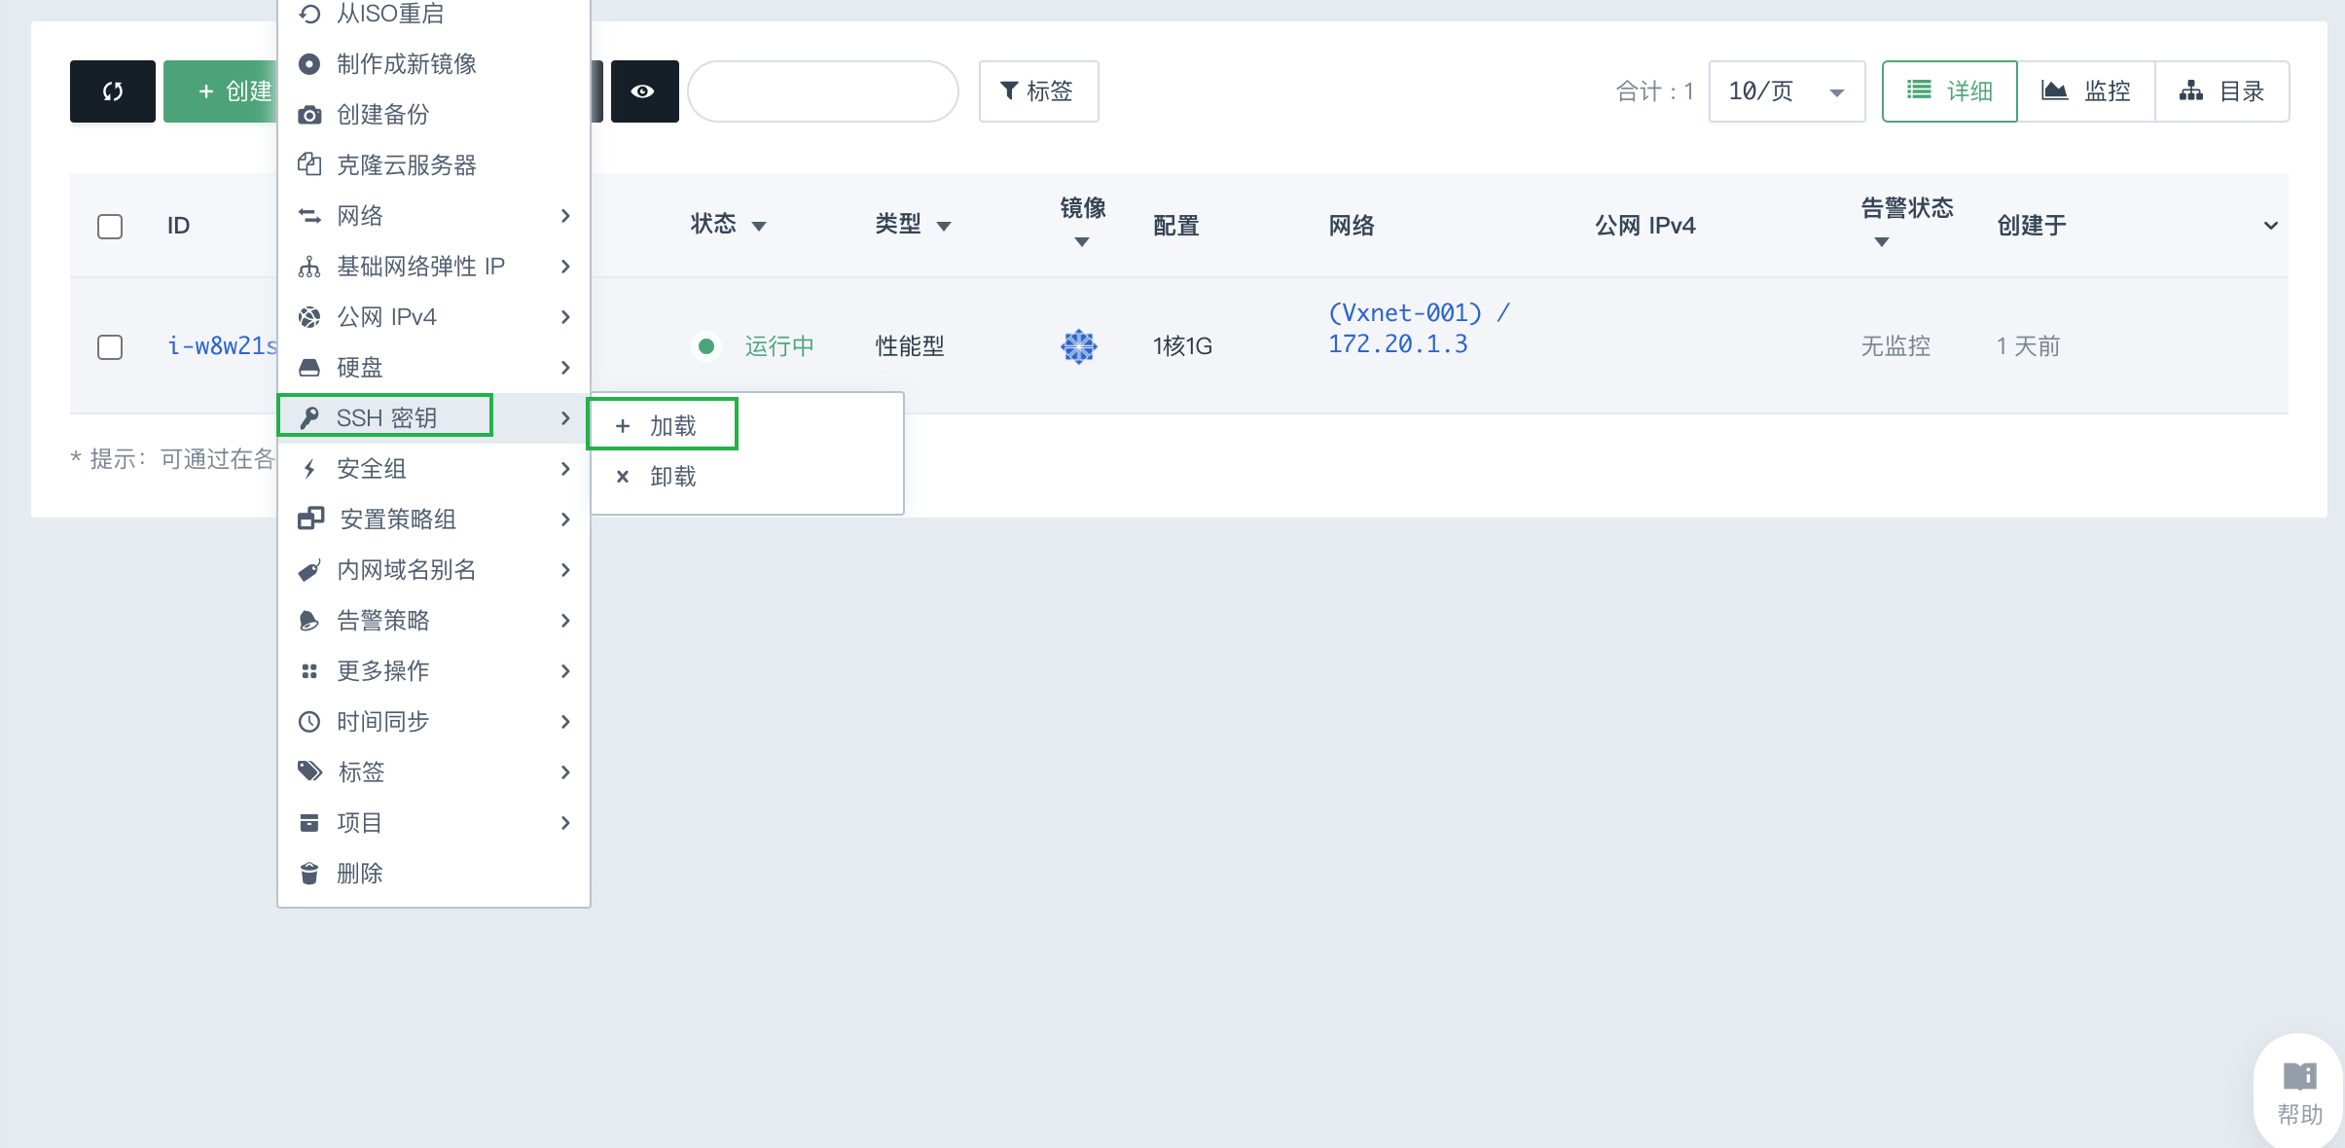Click the refresh list icon

click(112, 90)
